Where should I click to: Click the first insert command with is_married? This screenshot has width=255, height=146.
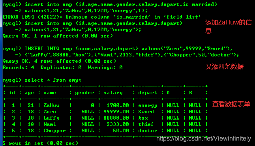coord(110,5)
